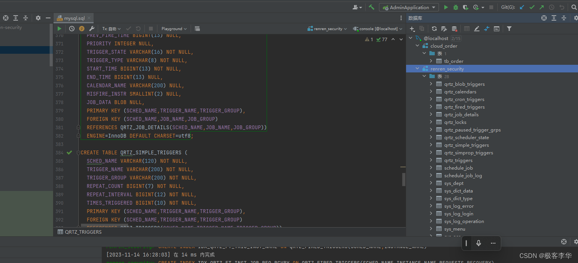Click the editor vertical scrollbar thumb
The image size is (578, 263).
point(404,179)
